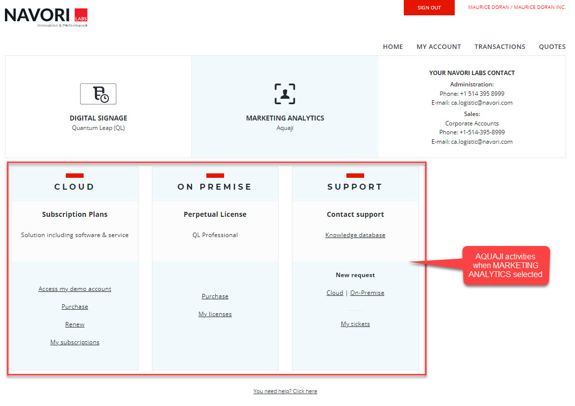Select the MARKETING ANALYTICS title text
The image size is (575, 406).
click(x=285, y=118)
